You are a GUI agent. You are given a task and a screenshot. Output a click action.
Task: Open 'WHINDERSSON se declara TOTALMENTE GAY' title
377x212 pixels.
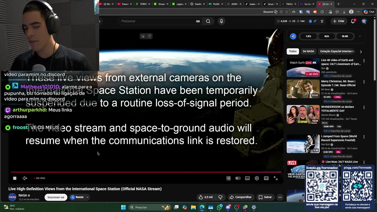click(338, 109)
